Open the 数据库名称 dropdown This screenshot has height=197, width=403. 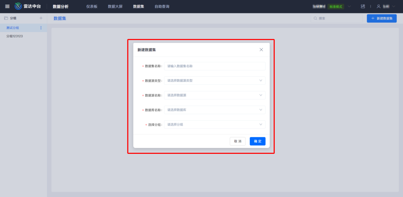(x=215, y=110)
